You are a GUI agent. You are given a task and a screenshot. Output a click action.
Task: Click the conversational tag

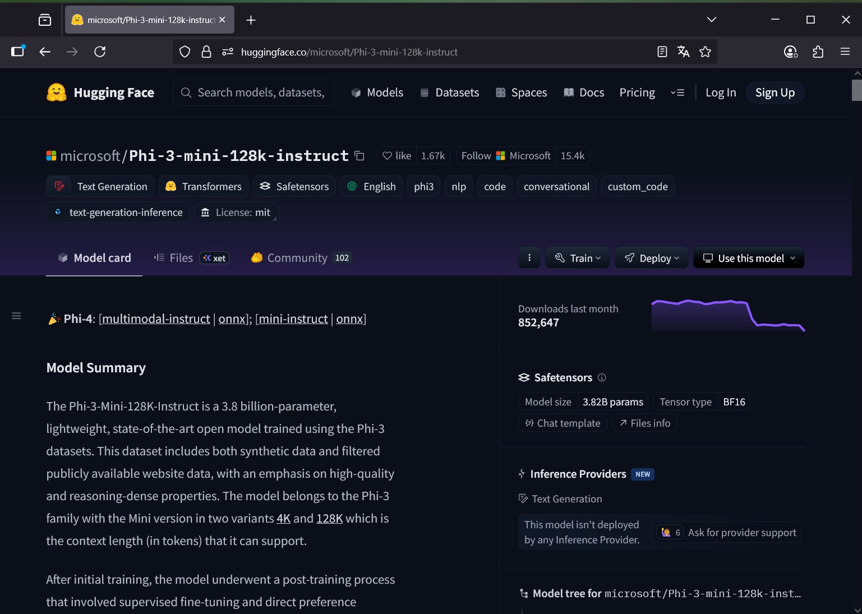(x=556, y=187)
